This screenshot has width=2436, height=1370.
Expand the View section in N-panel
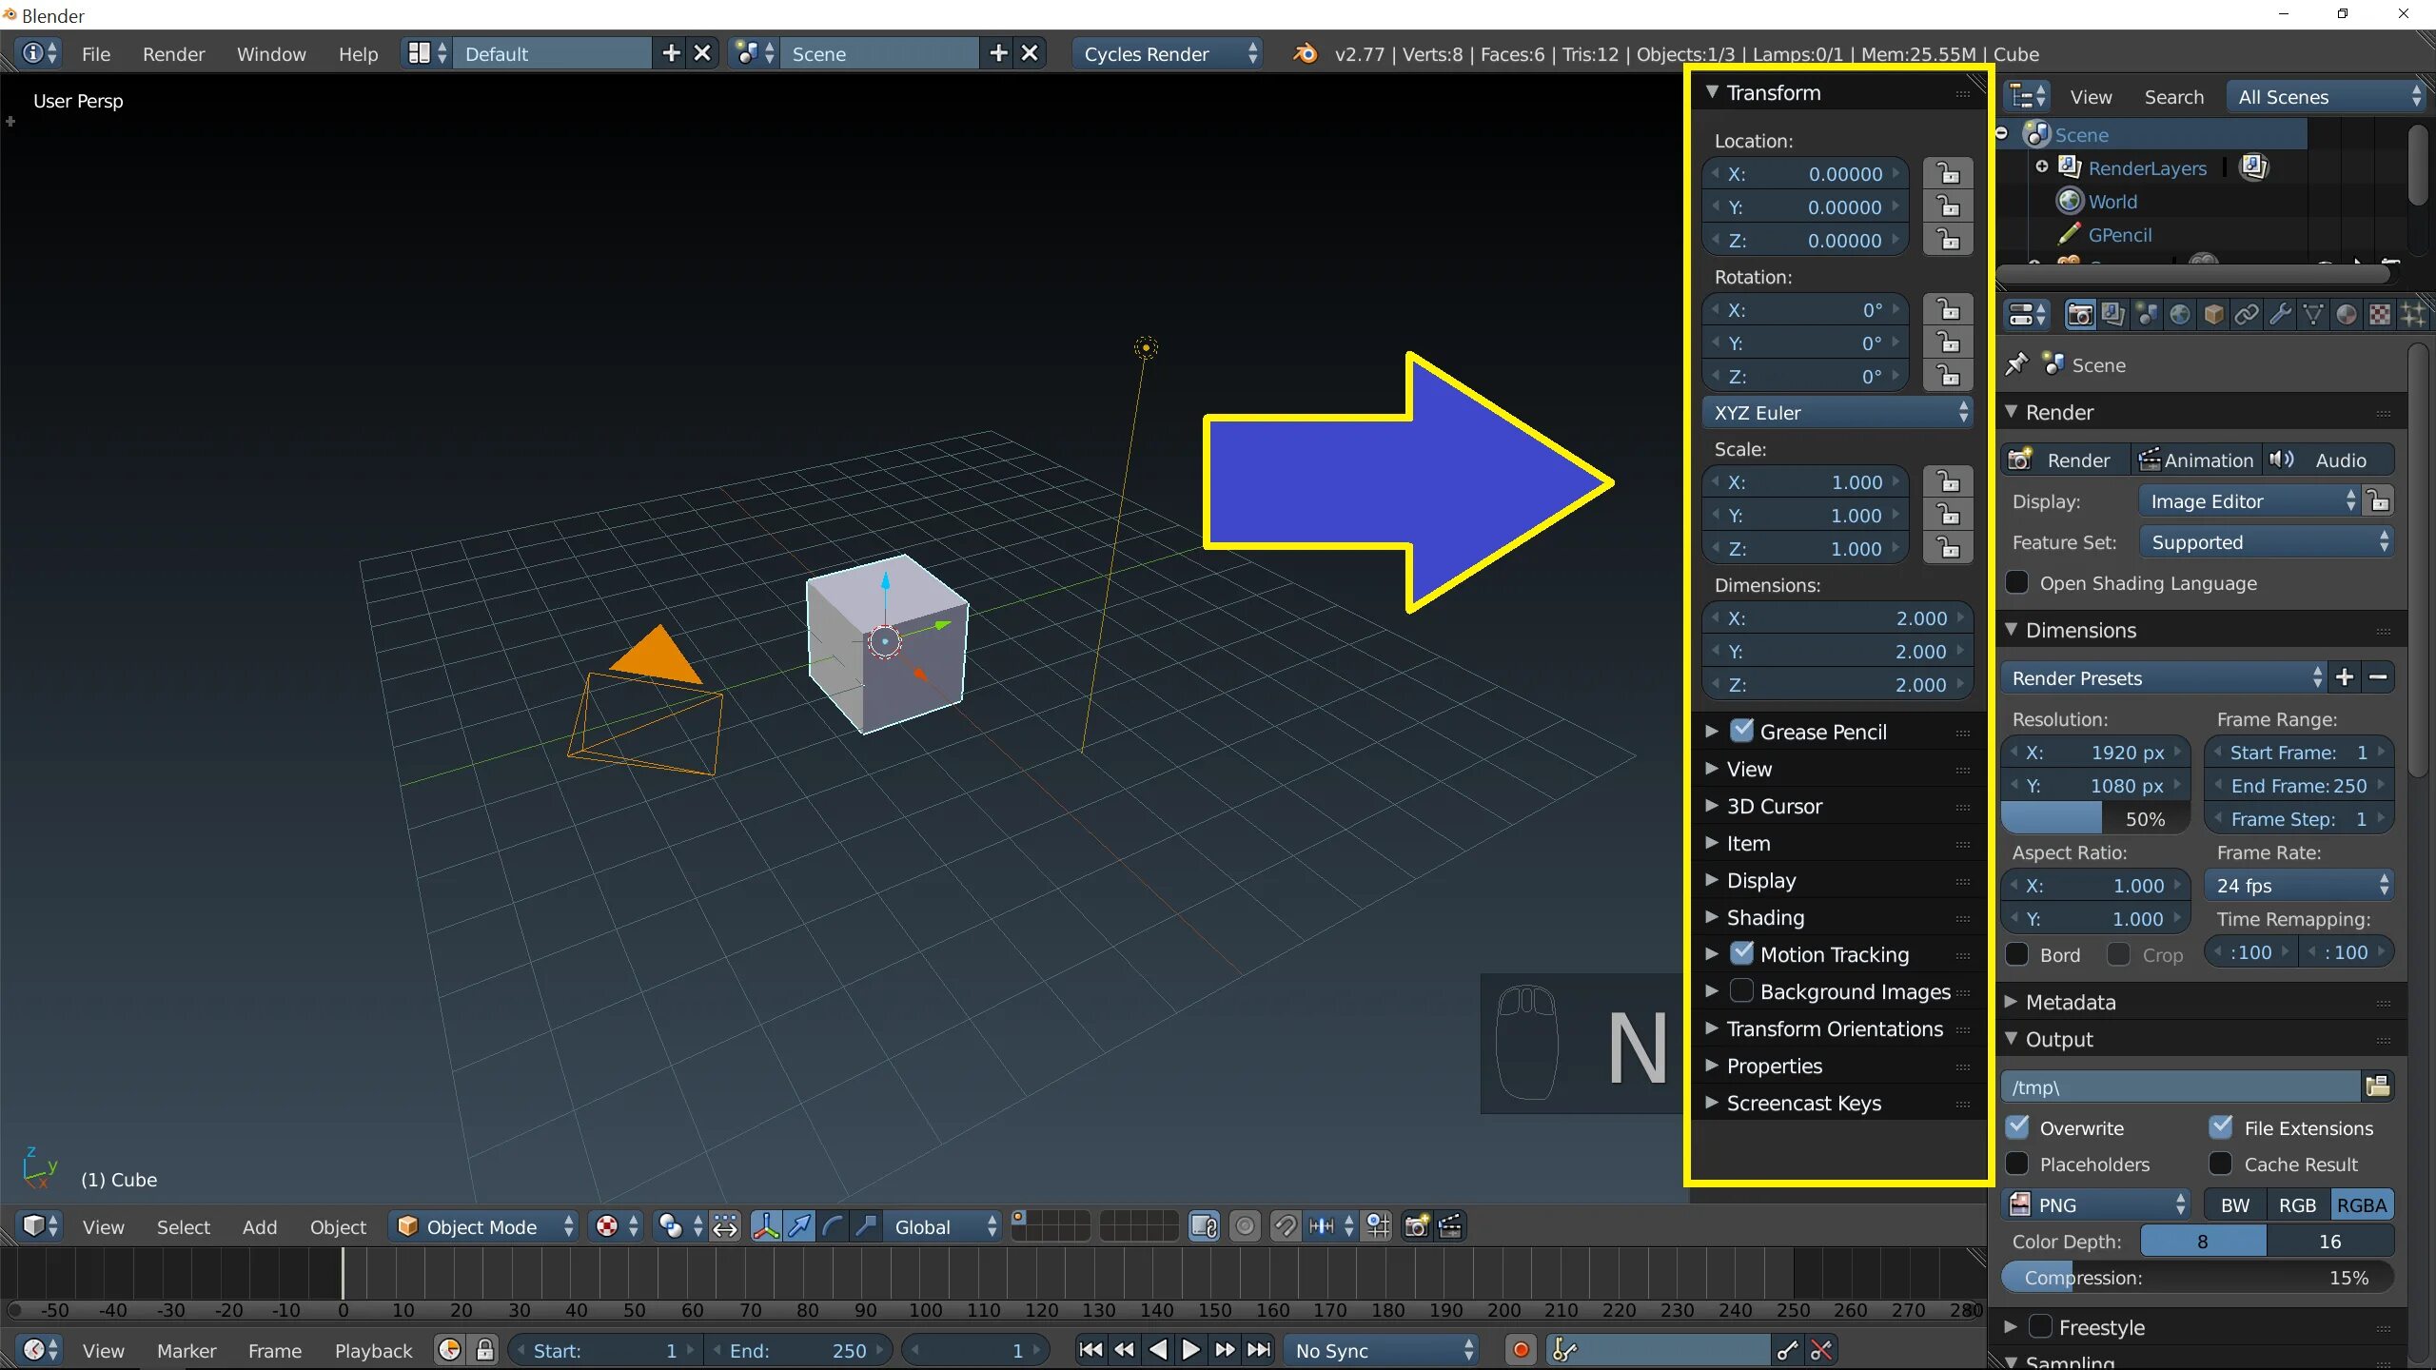tap(1750, 768)
